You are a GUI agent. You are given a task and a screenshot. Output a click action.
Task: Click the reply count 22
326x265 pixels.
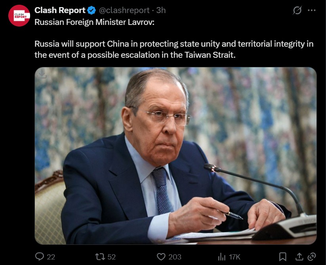tap(51, 257)
